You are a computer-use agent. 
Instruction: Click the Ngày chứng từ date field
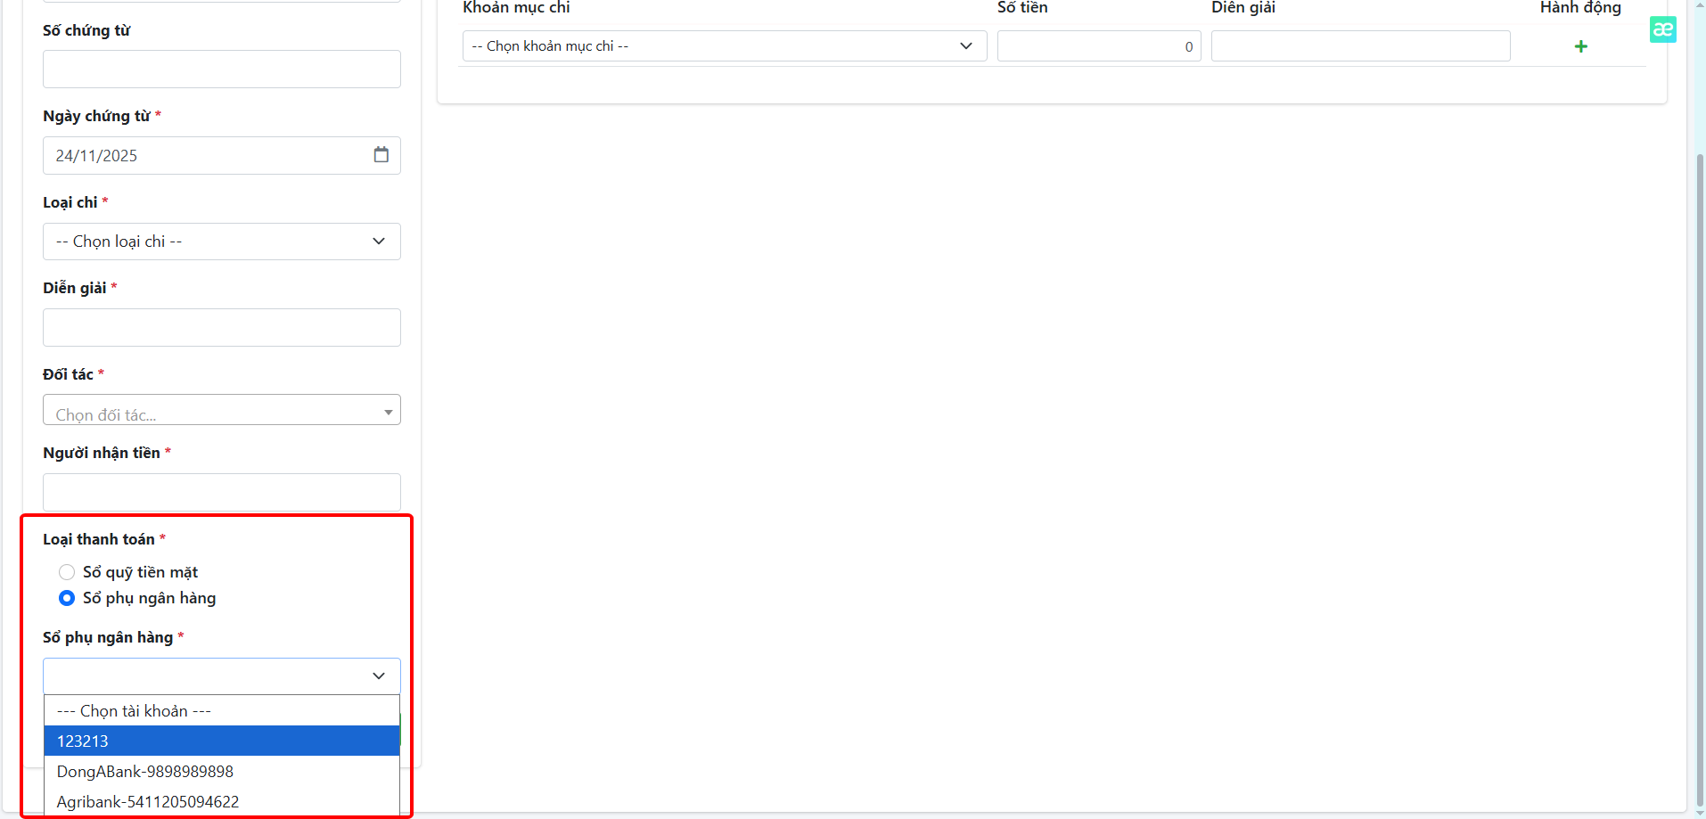pyautogui.click(x=205, y=156)
